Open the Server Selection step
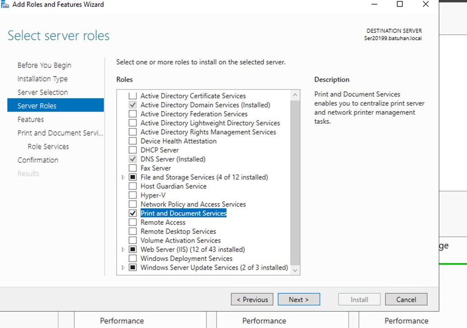Viewport: 467px width, 328px height. pyautogui.click(x=42, y=92)
